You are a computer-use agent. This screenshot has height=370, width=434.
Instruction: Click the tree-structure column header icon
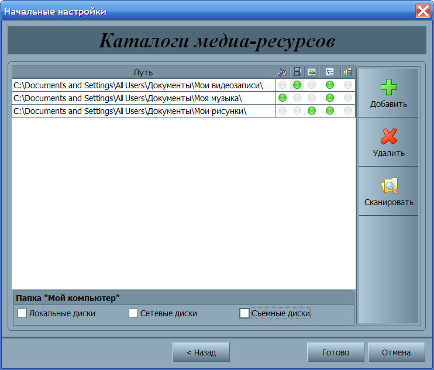point(330,72)
